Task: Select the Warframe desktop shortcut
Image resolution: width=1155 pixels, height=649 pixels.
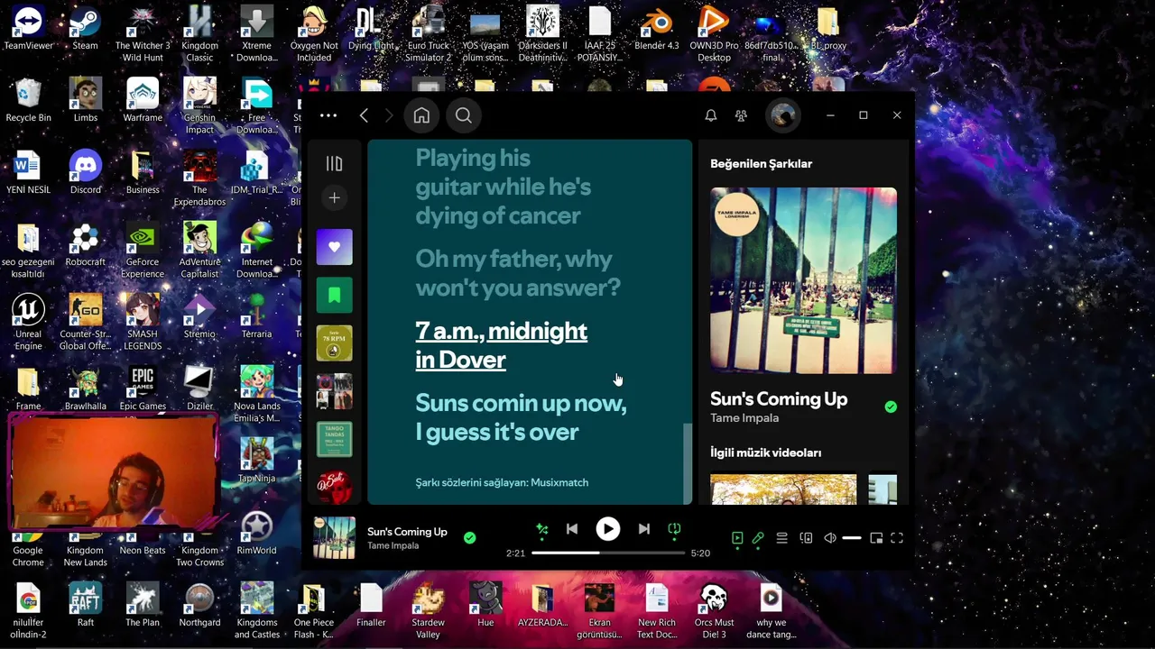Action: (x=143, y=100)
